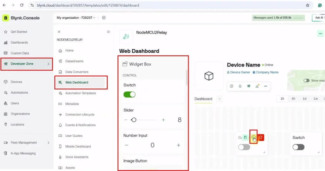
Task: Expand the Fleet Management submenu arrow
Action: pos(49,143)
